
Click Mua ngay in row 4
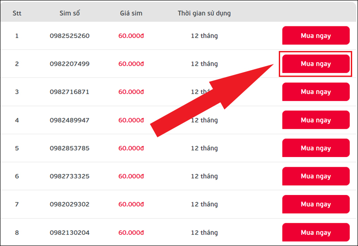315,120
